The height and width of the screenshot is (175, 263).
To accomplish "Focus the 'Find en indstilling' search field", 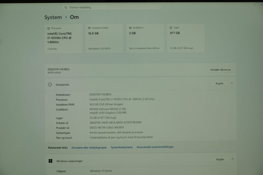I will coord(112,7).
